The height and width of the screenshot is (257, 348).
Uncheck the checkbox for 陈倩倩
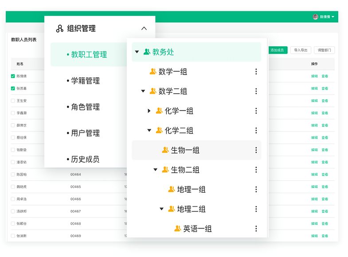[13, 76]
